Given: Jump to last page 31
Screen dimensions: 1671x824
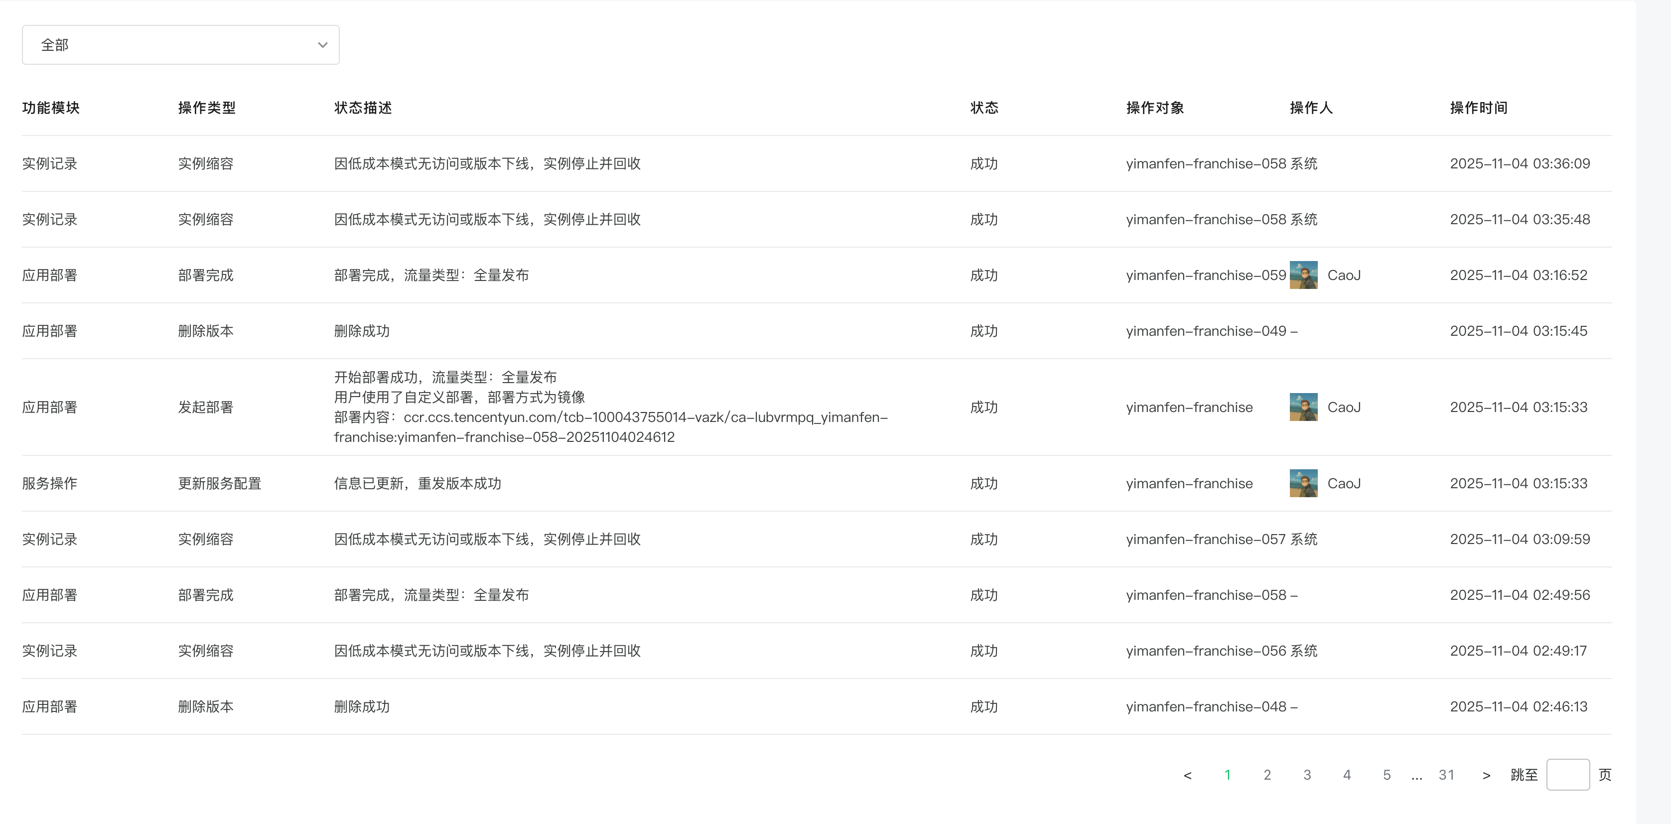Looking at the screenshot, I should point(1446,775).
